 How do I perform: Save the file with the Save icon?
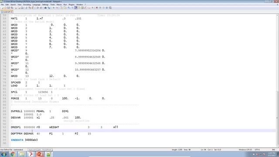pyautogui.click(x=9, y=8)
